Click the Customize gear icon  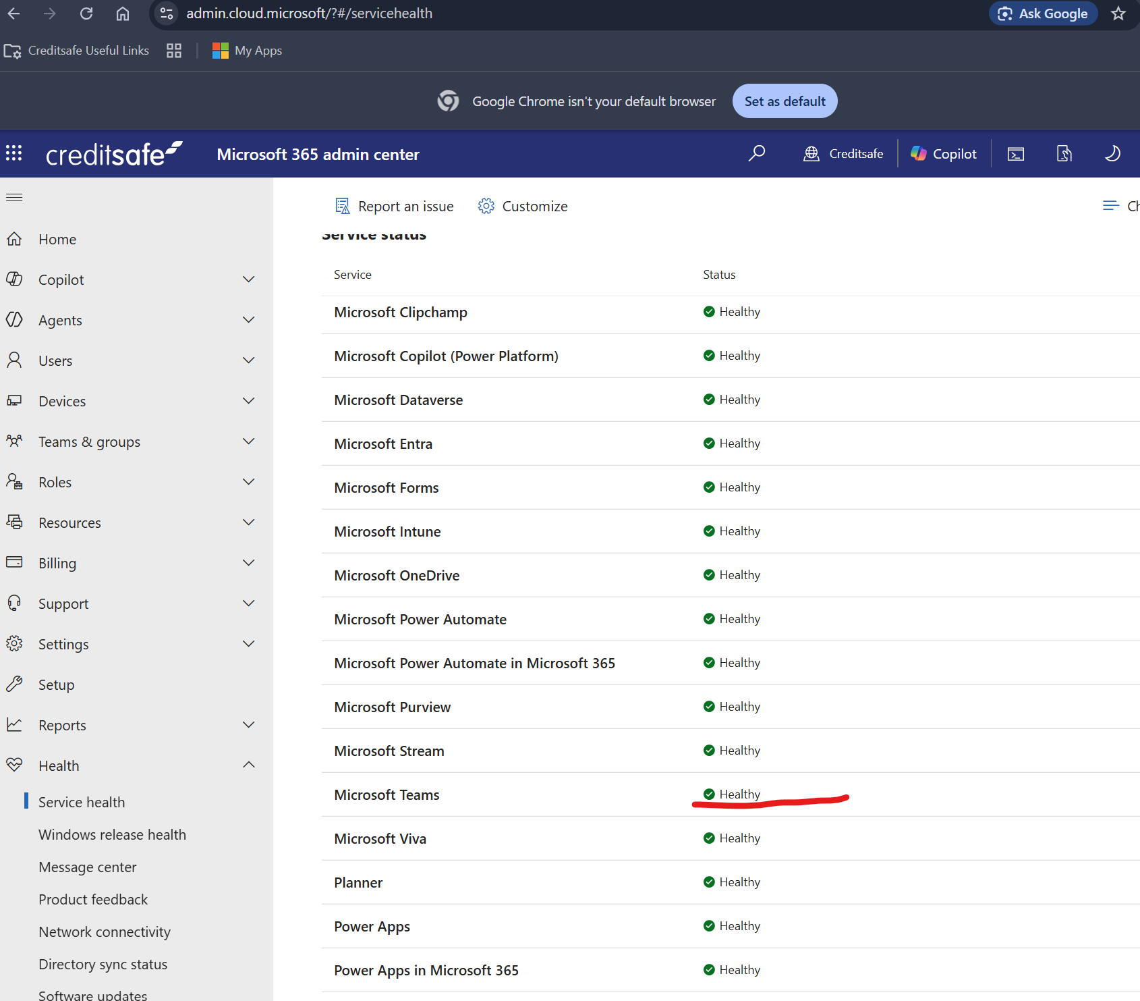point(486,206)
